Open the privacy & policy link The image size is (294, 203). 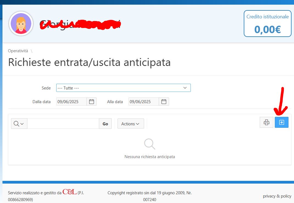[277, 196]
